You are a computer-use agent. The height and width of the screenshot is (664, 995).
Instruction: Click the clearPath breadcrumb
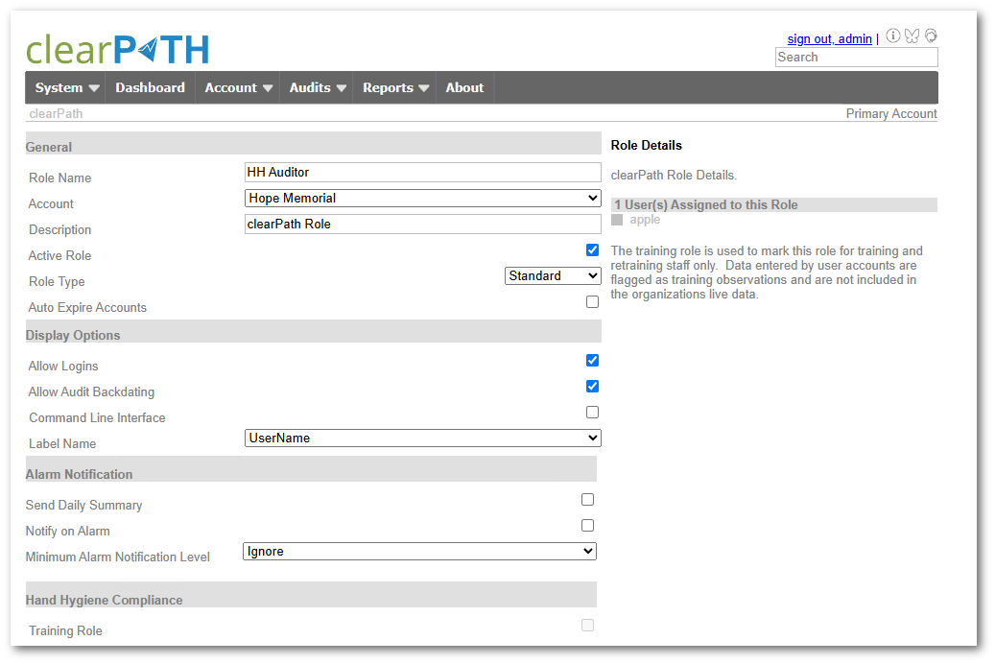(56, 113)
